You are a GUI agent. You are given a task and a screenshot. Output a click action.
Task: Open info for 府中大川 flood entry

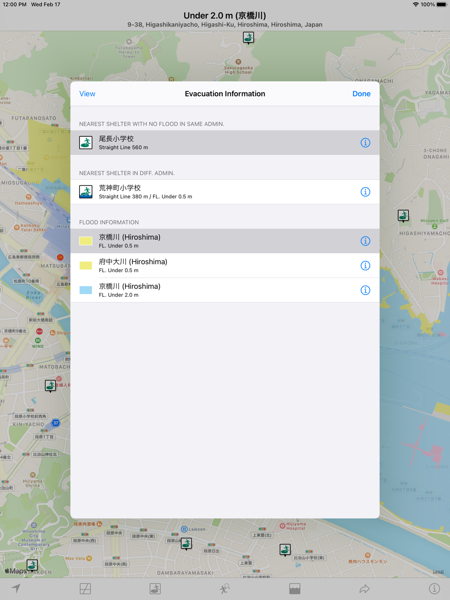tap(365, 266)
